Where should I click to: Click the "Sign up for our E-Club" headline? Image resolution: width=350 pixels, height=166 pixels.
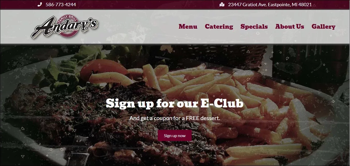[175, 104]
